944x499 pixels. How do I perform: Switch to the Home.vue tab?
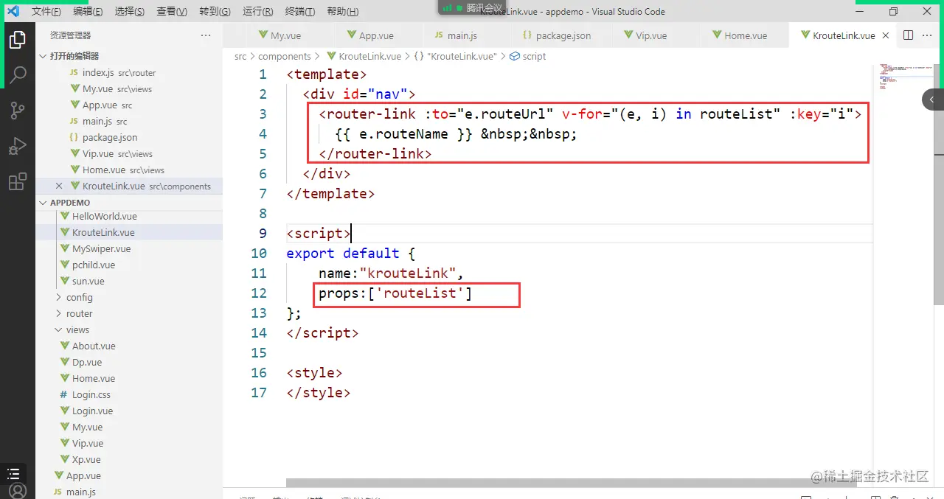[x=746, y=35]
